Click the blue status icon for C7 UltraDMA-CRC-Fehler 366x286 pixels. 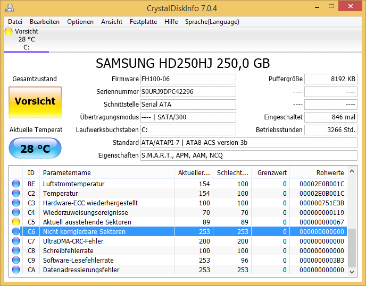(16, 241)
